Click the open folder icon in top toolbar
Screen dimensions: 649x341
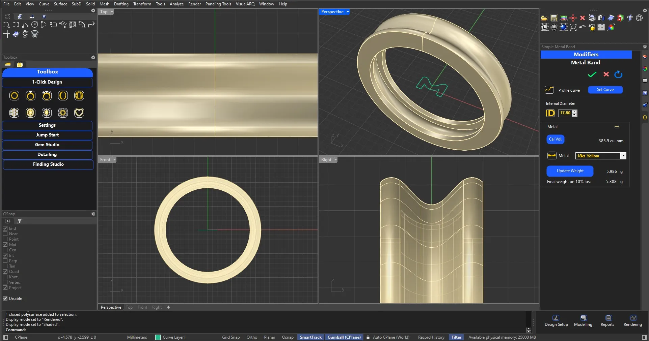point(544,18)
